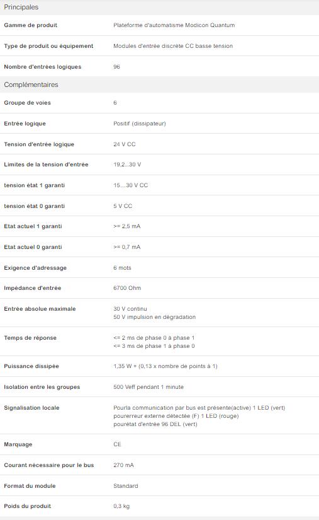Select the CE marquage value
This screenshot has width=319, height=520.
point(117,444)
